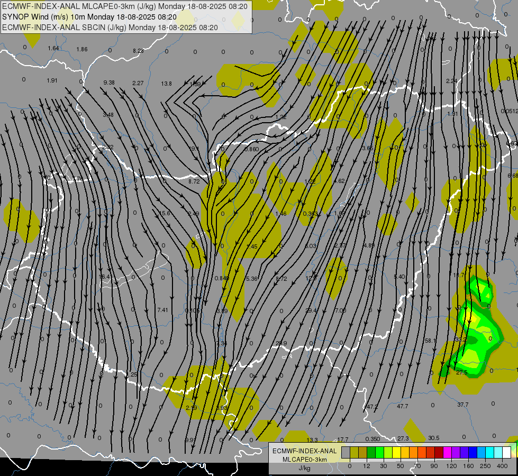Click the legend title ECMWF-INDEX-ANAL
518x476 pixels.
coord(304,451)
